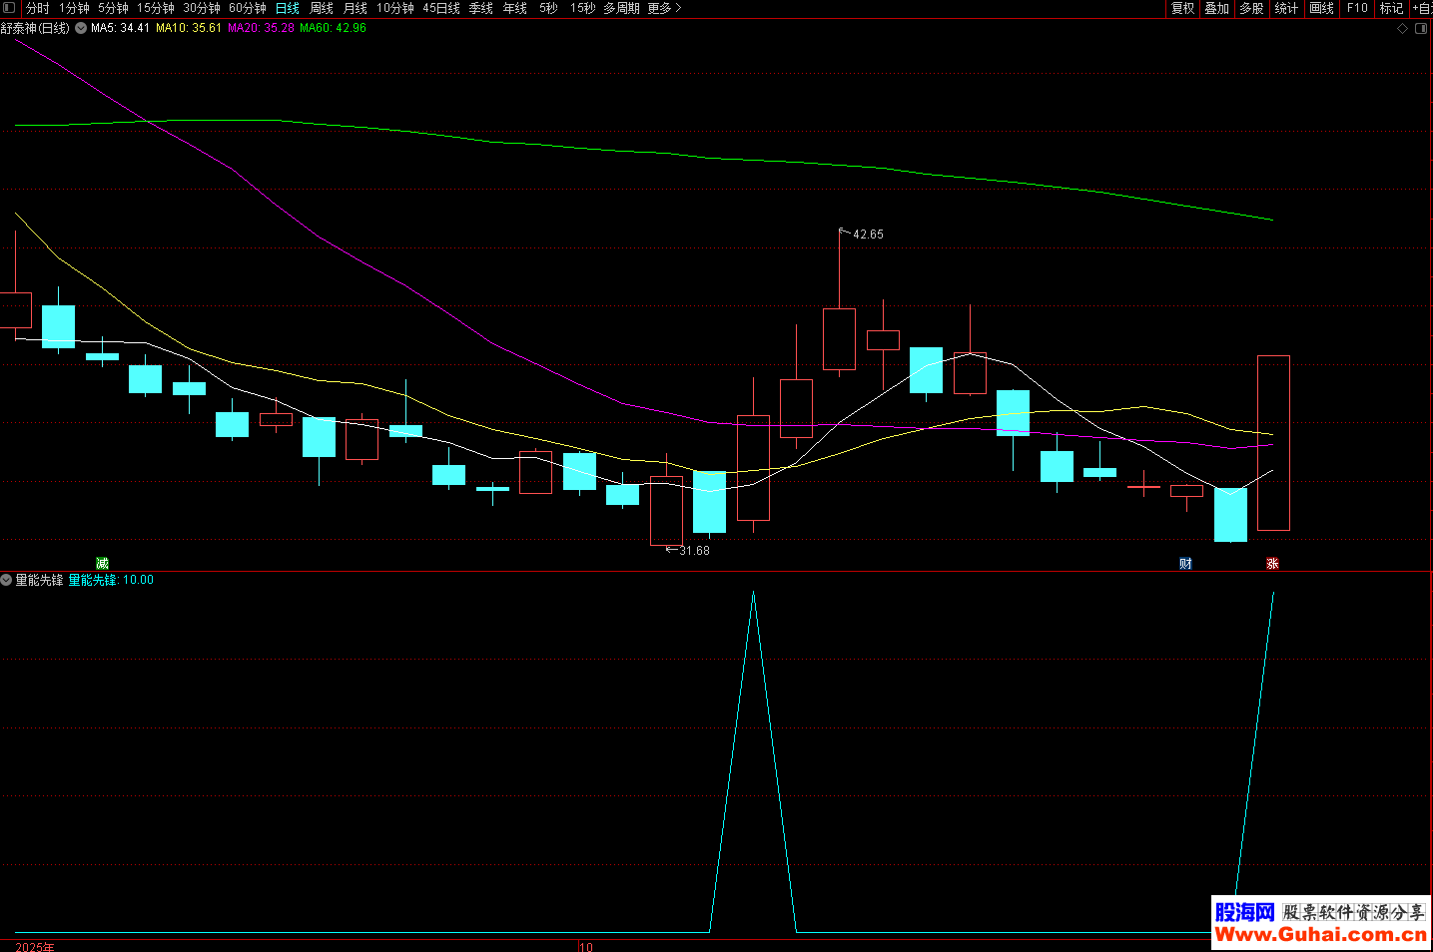Click the green 减 marker icon
The image size is (1433, 952).
[x=102, y=564]
